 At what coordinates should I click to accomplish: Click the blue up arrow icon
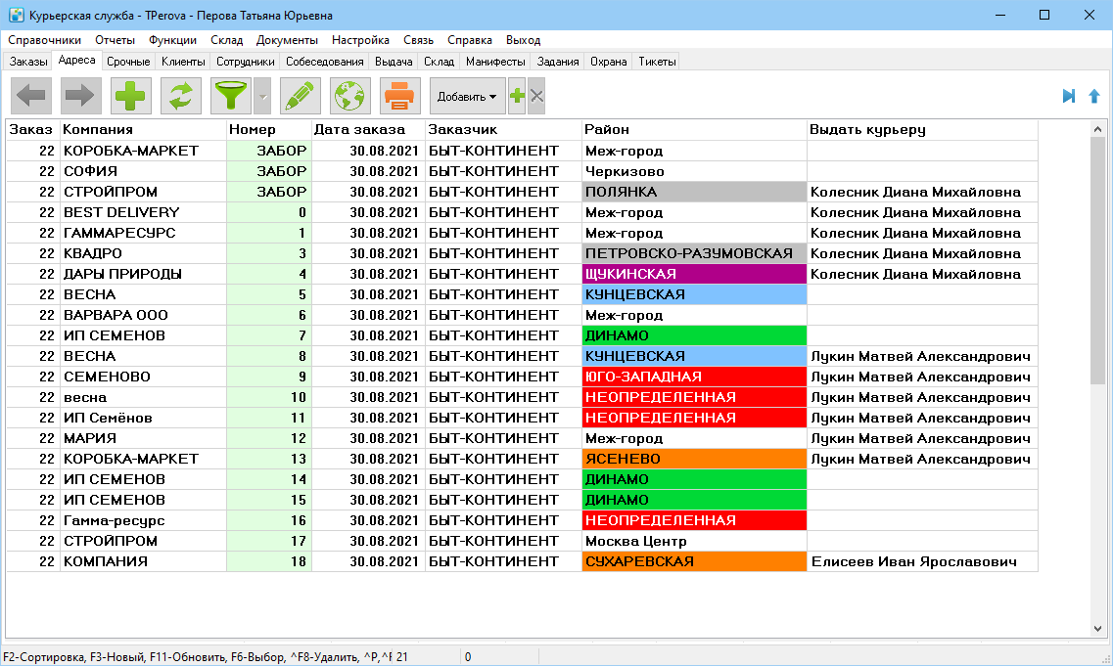pyautogui.click(x=1093, y=97)
